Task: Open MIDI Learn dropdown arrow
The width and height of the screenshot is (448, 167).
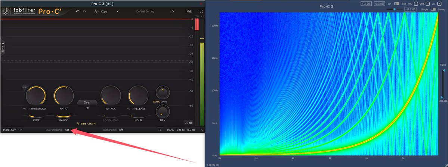Action: click(x=21, y=130)
